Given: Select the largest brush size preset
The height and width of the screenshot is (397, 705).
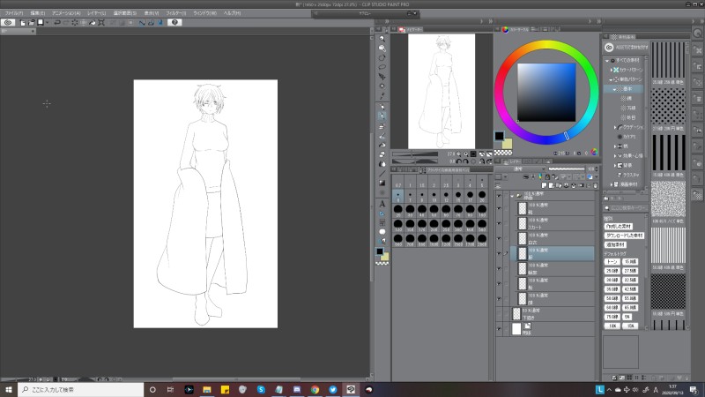Looking at the screenshot, I should [x=481, y=238].
